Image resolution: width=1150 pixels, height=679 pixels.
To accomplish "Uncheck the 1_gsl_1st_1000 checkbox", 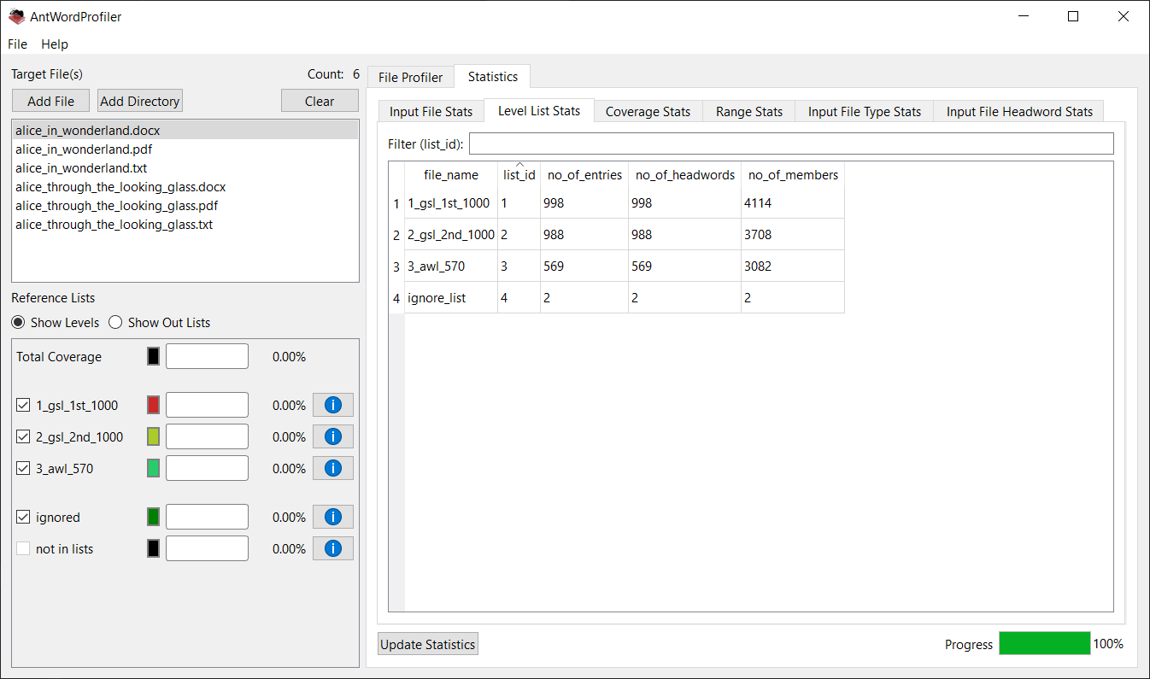I will click(23, 406).
